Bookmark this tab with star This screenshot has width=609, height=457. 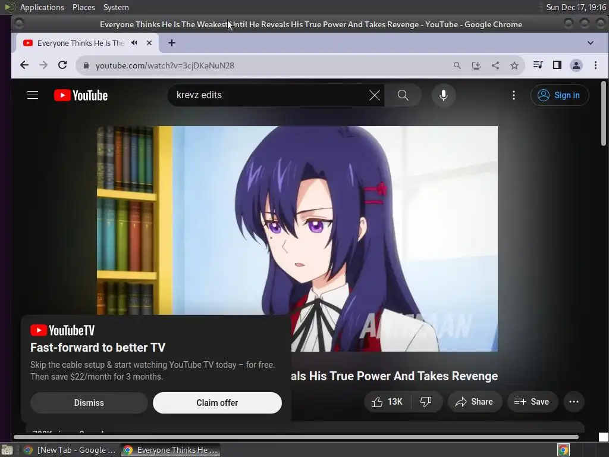[514, 65]
